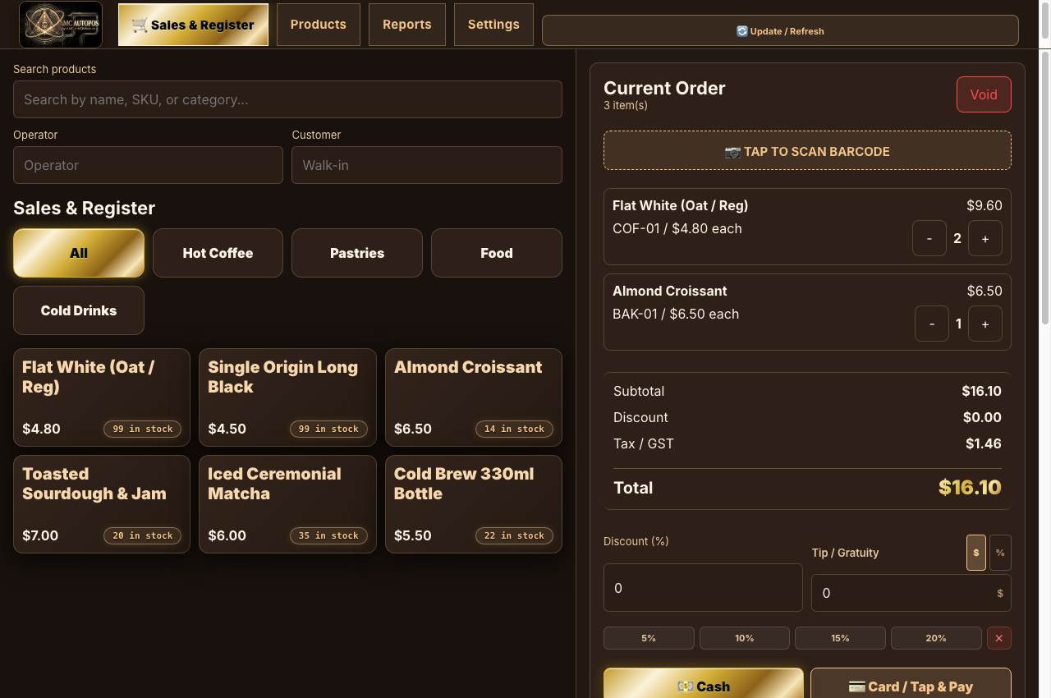The width and height of the screenshot is (1051, 698).
Task: Set tip mode to percent
Action: pos(1000,553)
